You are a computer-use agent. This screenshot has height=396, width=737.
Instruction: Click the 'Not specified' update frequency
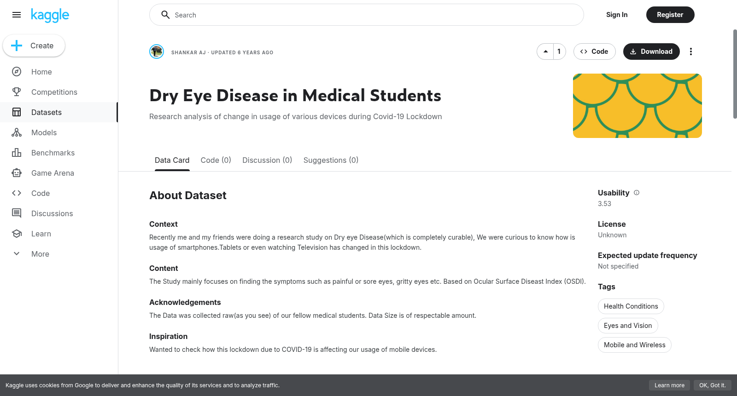[x=618, y=266]
